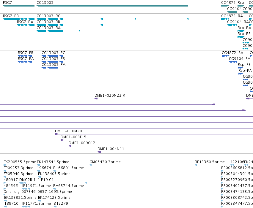Click EST EK133831.5prime label

pos(20,198)
